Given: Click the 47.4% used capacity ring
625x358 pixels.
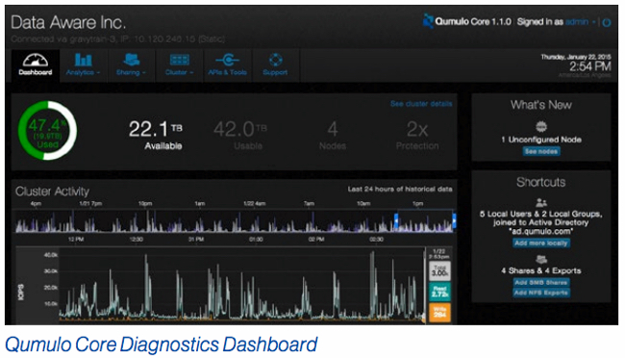Looking at the screenshot, I should pos(47,131).
